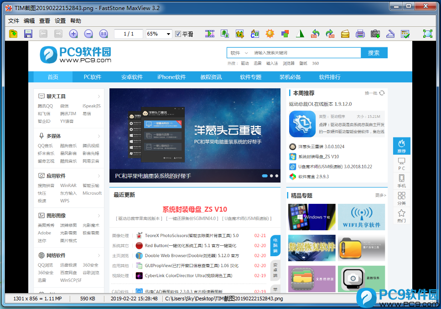Start the slideshow filmstrip icon

[x=210, y=34]
